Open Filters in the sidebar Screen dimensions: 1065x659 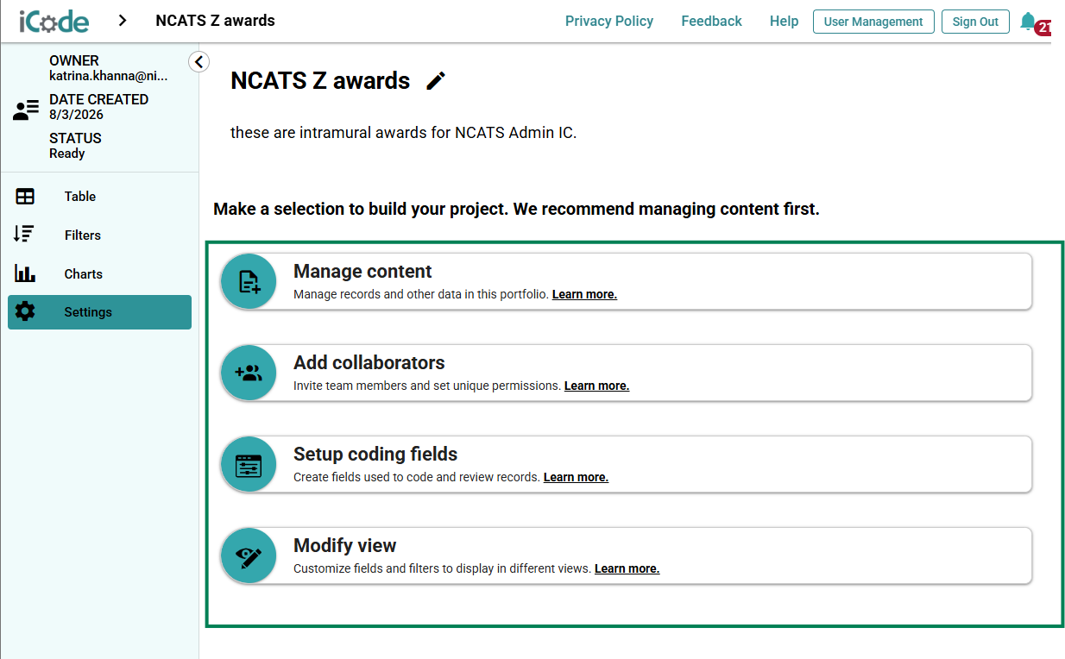point(99,235)
